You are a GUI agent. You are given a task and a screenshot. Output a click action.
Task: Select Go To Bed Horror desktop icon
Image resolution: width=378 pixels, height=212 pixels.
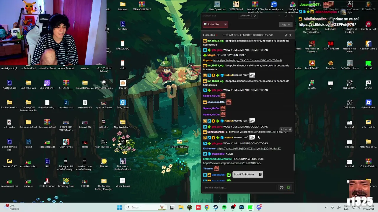click(349, 65)
